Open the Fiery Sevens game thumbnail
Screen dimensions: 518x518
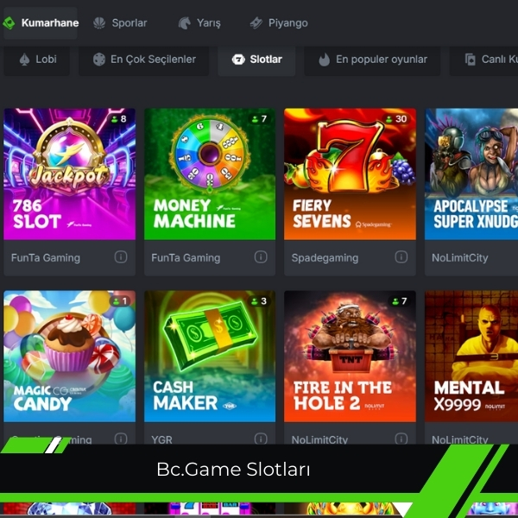350,174
